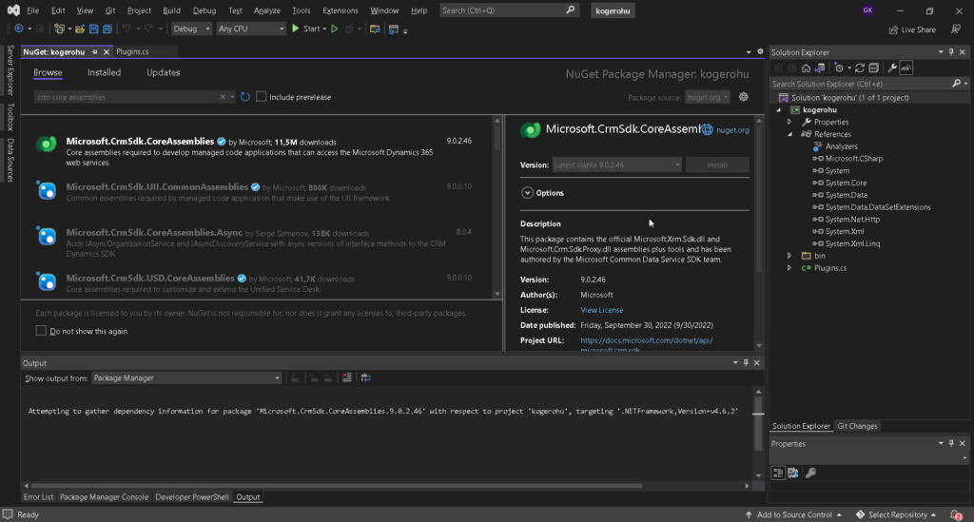Click the Find in Files folder icon

[x=375, y=29]
